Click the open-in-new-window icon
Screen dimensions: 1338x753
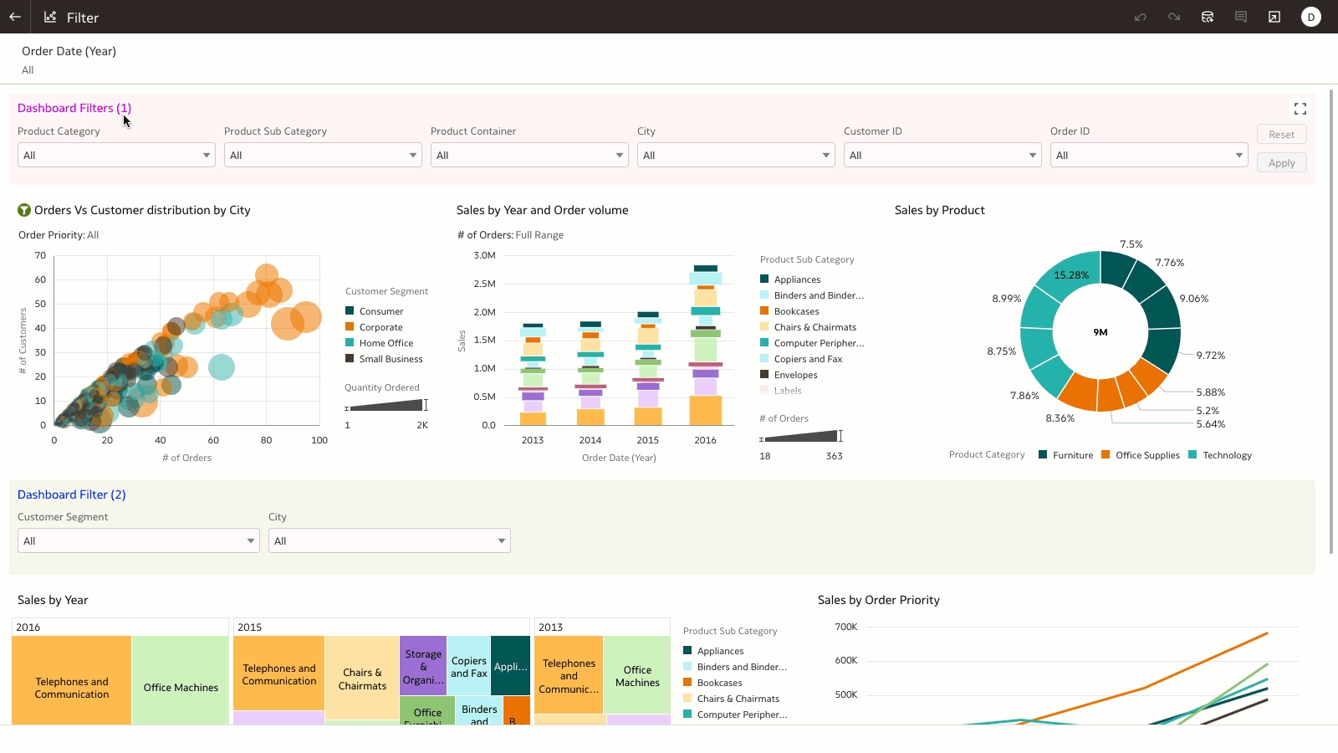pyautogui.click(x=1274, y=17)
